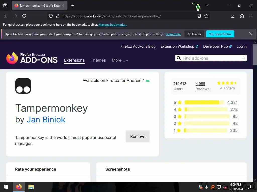Submit search with arrow button

pyautogui.click(x=243, y=58)
